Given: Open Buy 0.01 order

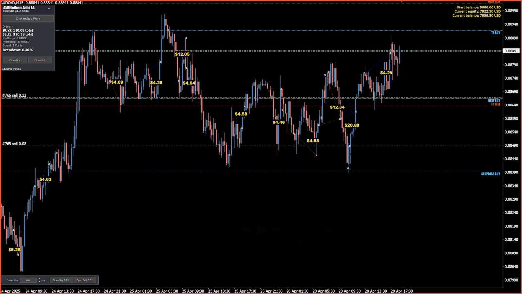Looking at the screenshot, I should pos(61,280).
